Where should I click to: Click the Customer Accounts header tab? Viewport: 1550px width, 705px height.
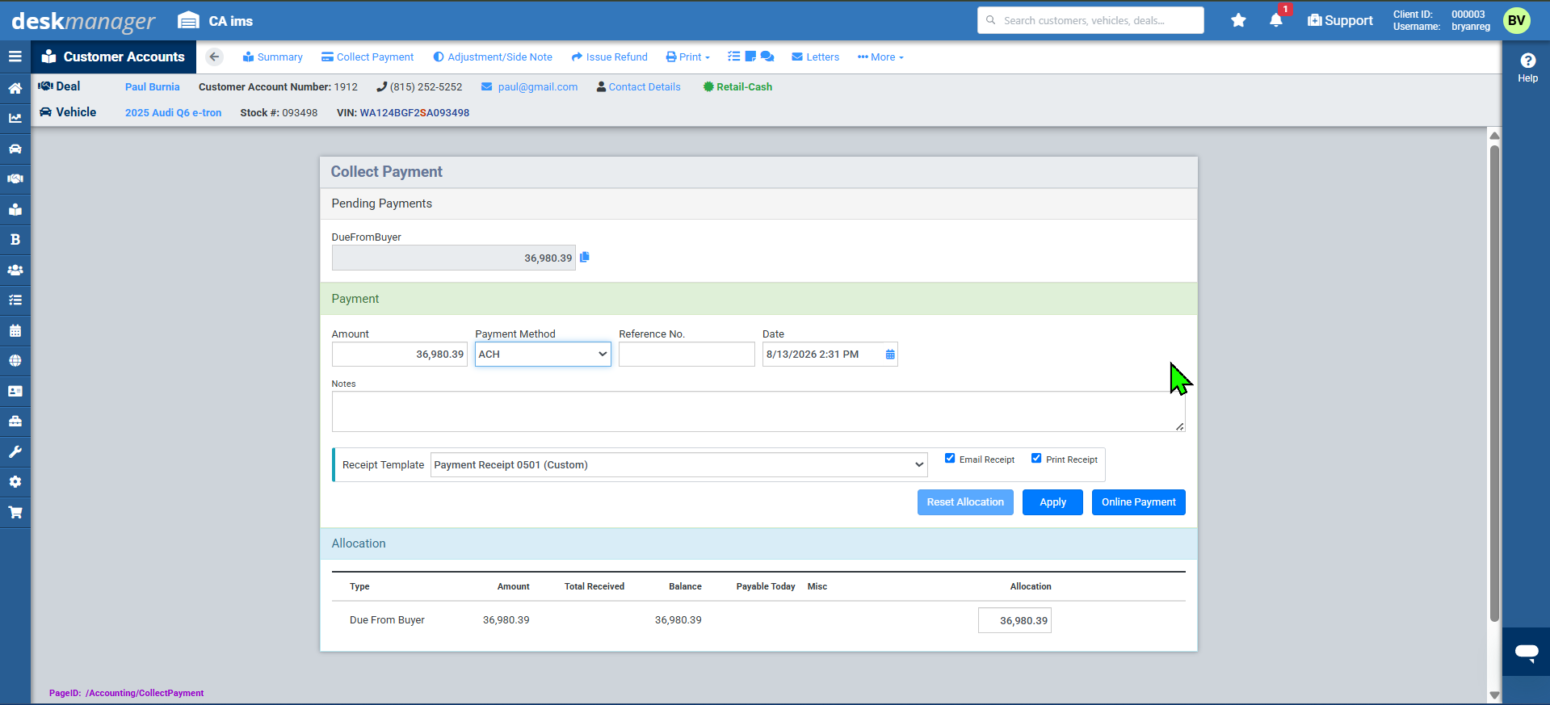[114, 57]
